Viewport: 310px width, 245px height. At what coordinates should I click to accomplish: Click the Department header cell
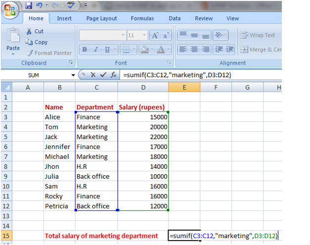pos(96,107)
